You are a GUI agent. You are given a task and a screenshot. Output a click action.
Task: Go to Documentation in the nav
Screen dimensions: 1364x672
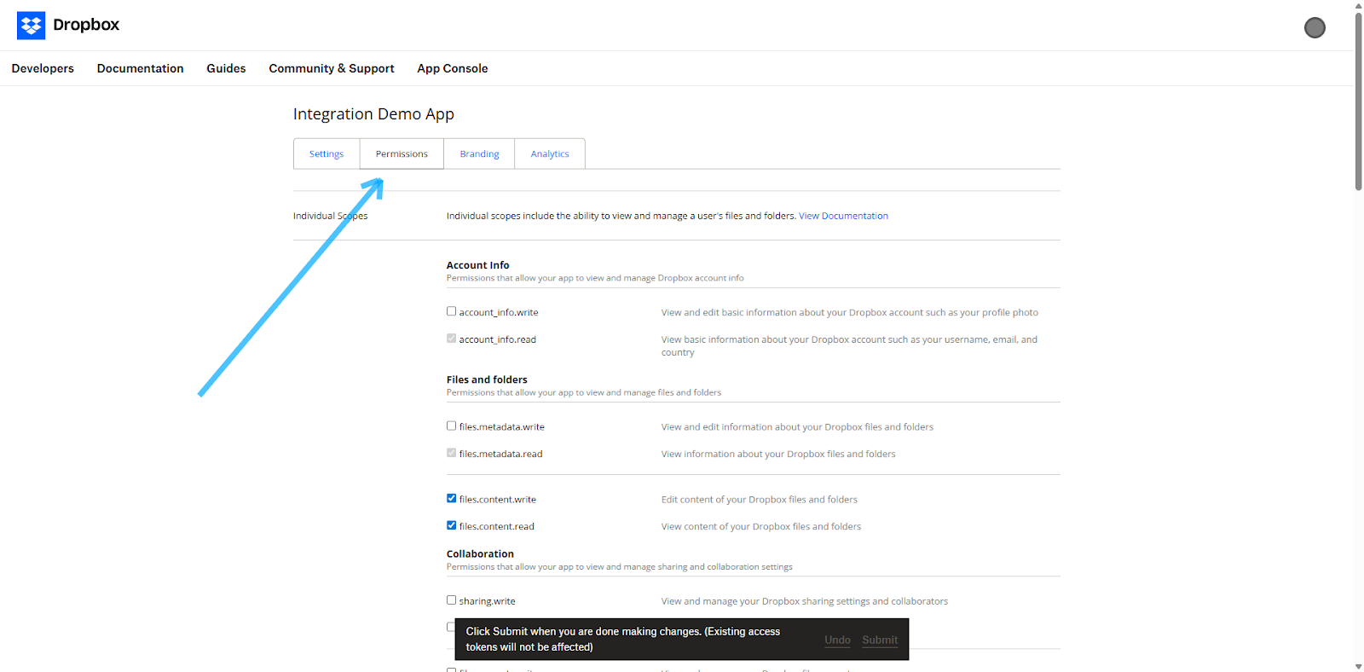140,68
